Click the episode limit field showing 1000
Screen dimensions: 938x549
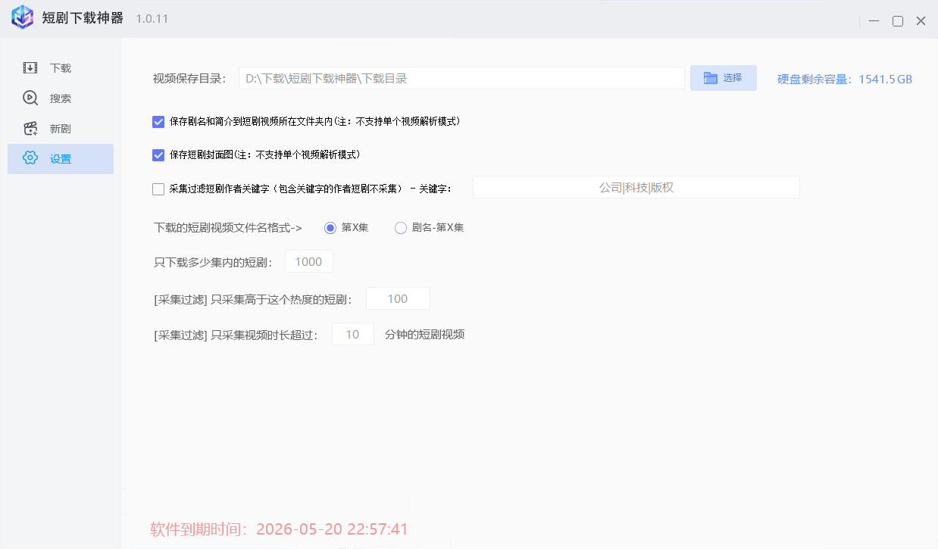pos(308,261)
